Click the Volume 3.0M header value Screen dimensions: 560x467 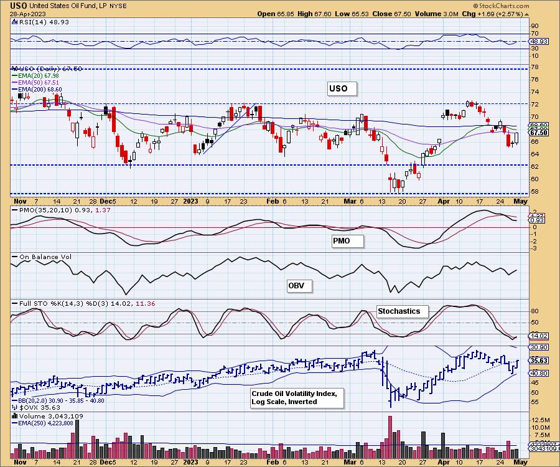pyautogui.click(x=436, y=14)
